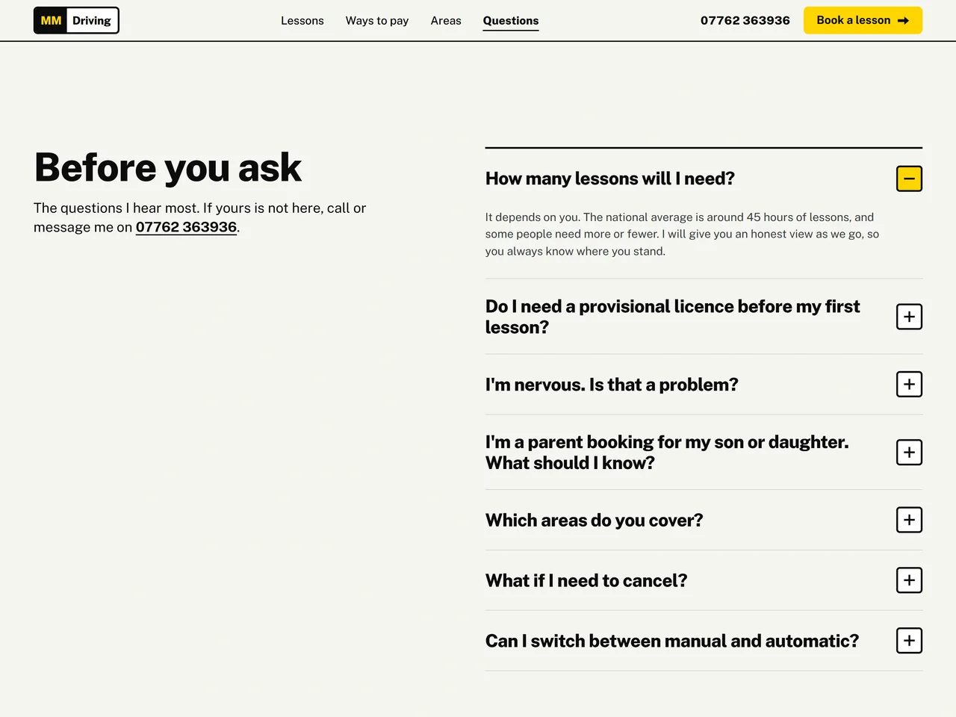The height and width of the screenshot is (717, 956).
Task: Click plus icon beside provisional licence question
Action: [909, 317]
